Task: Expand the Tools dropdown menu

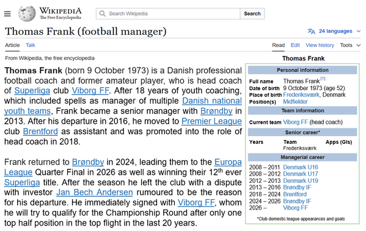Action: click(x=350, y=45)
